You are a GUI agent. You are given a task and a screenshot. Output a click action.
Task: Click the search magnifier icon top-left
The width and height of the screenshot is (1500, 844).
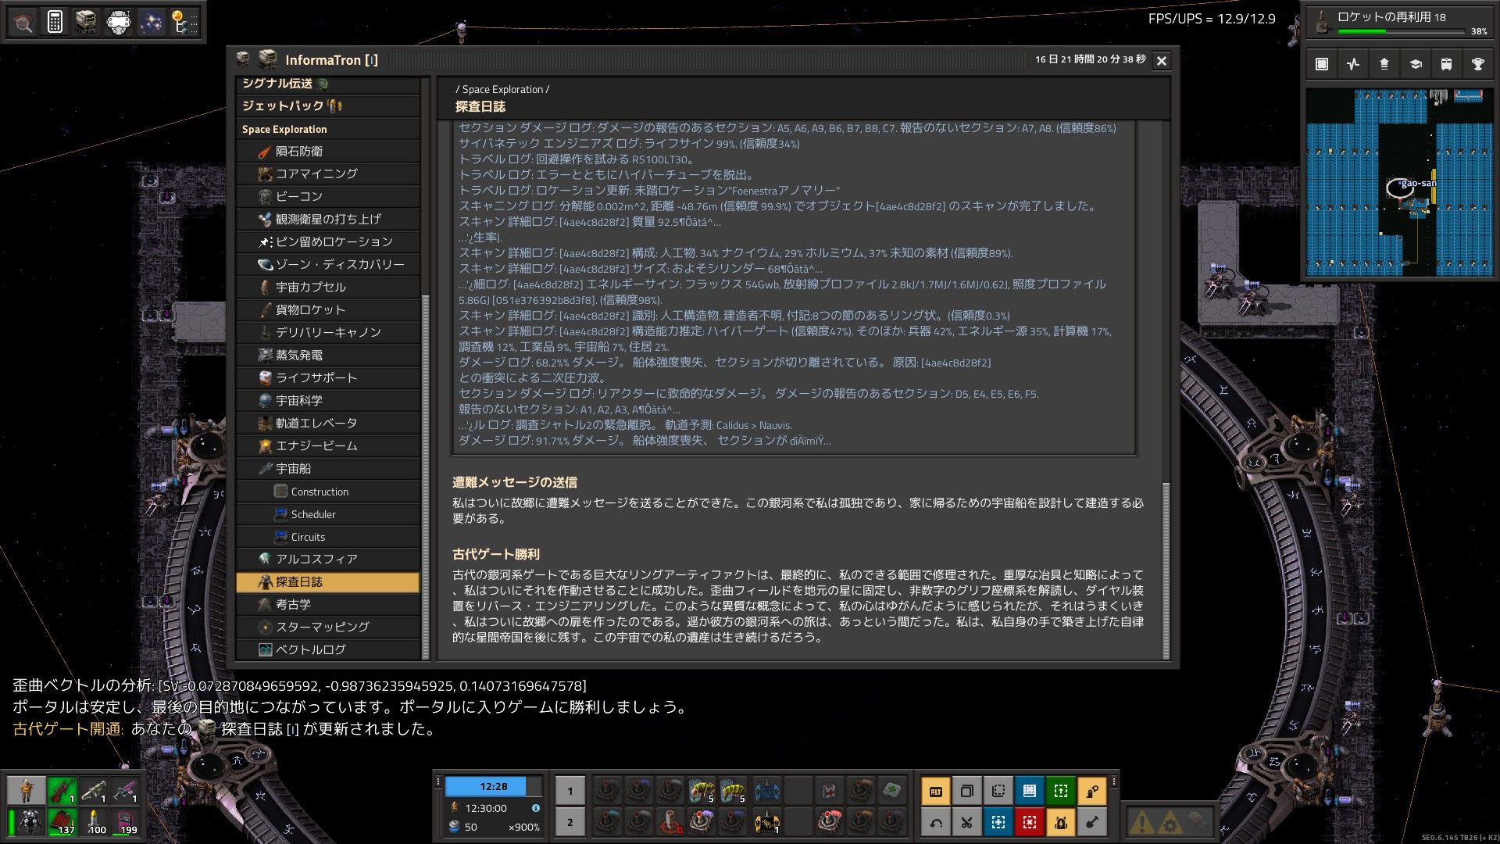(x=23, y=22)
